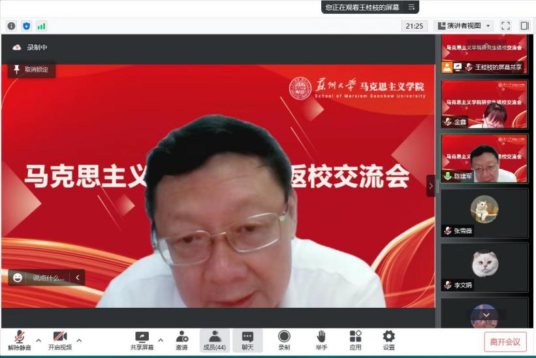The width and height of the screenshot is (536, 358).
Task: Click the cloud recording 录制中 indicator
Action: pyautogui.click(x=30, y=48)
